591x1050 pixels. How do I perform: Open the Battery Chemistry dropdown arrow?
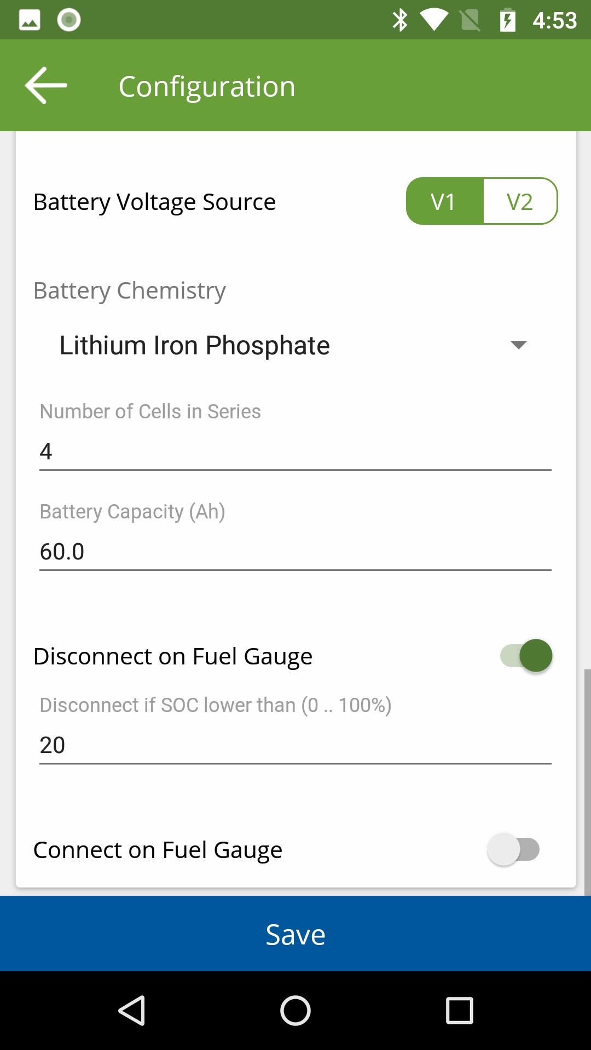click(518, 345)
